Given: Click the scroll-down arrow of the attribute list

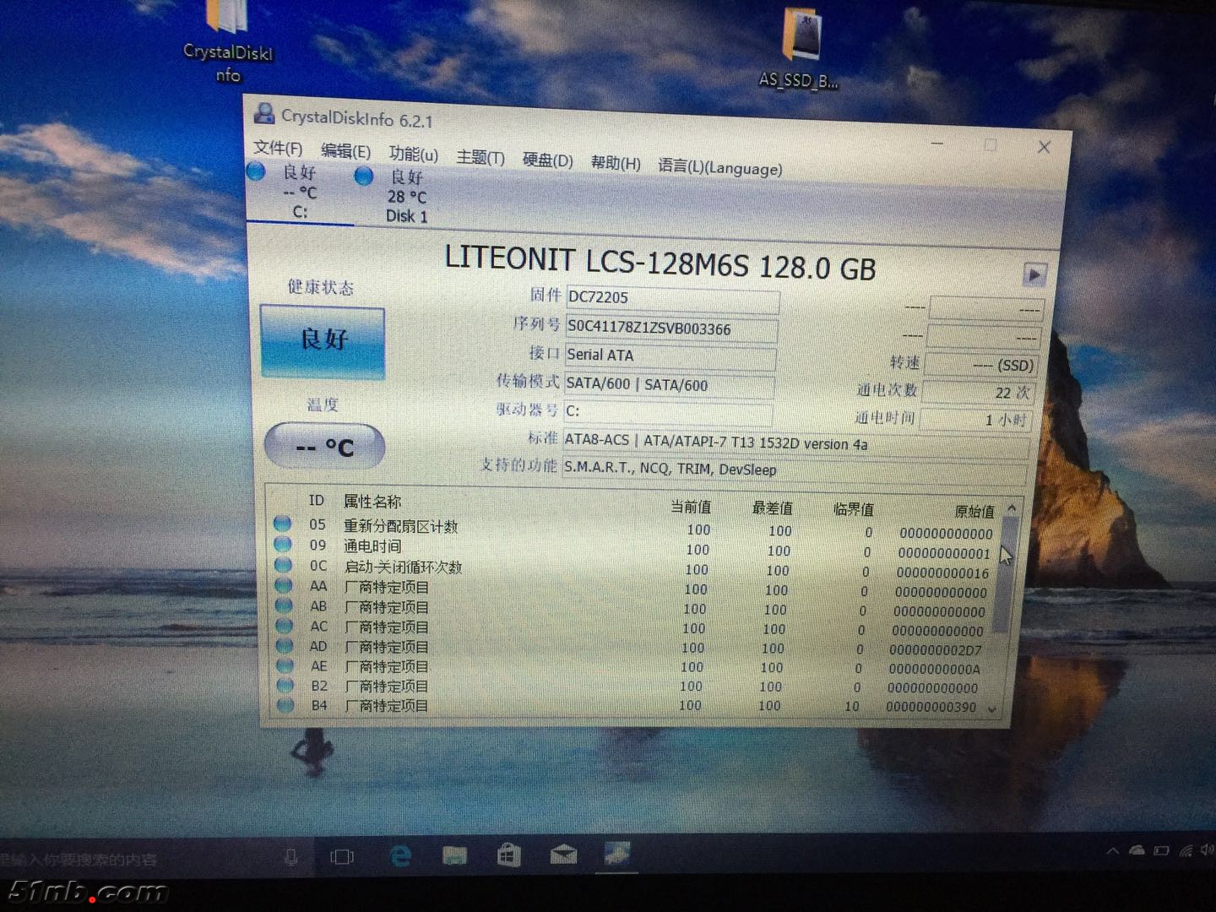Looking at the screenshot, I should (992, 709).
